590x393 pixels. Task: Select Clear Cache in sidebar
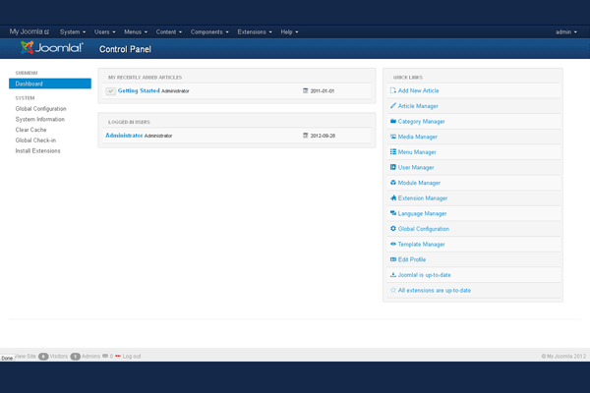point(30,130)
